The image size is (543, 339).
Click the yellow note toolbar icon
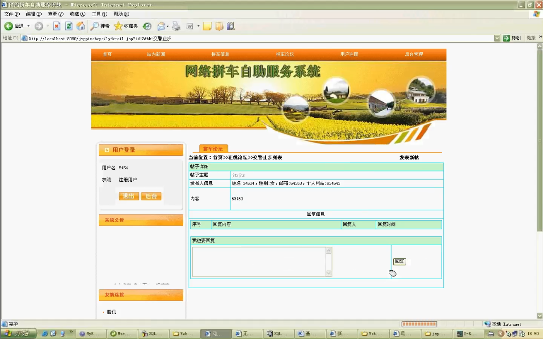207,26
